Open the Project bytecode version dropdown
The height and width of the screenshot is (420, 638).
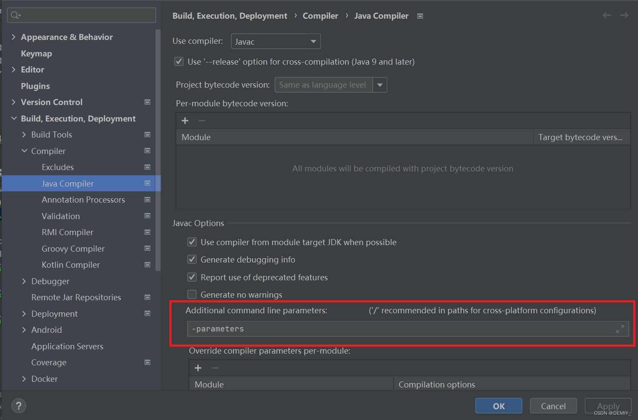tap(331, 85)
